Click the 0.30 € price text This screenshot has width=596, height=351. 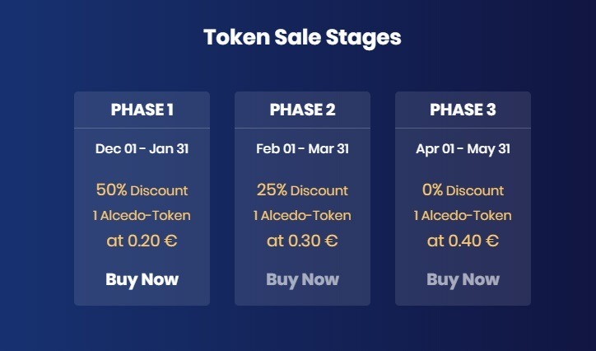pos(302,241)
